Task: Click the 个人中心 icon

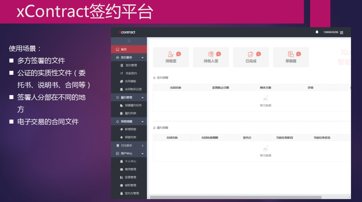Action: pos(121,161)
